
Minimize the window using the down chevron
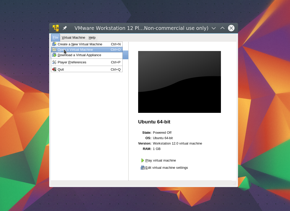click(214, 28)
